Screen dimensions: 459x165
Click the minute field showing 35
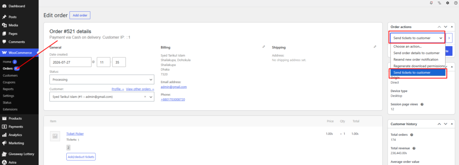pyautogui.click(x=119, y=62)
